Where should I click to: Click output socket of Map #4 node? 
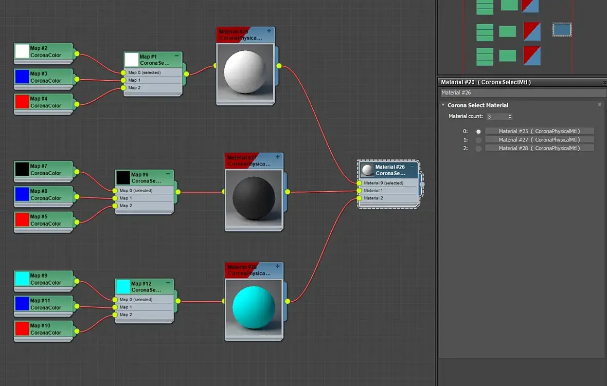pyautogui.click(x=77, y=104)
